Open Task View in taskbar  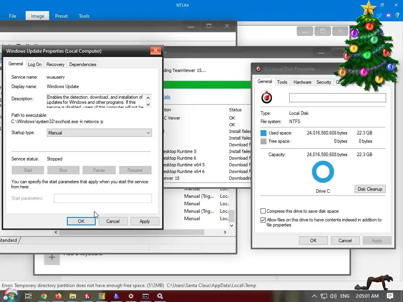[28, 296]
